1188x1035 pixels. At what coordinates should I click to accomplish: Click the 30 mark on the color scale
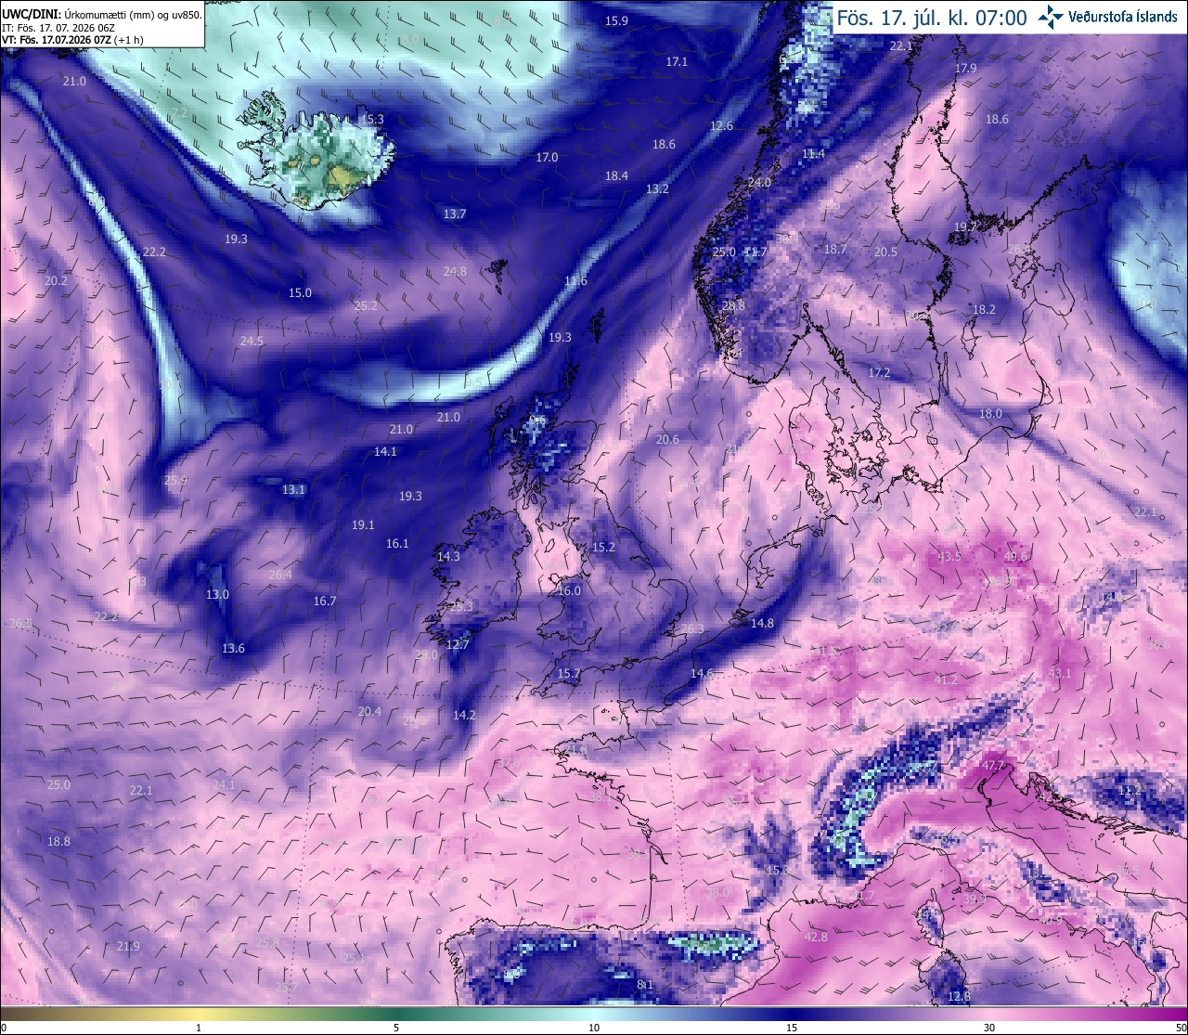point(989,1028)
